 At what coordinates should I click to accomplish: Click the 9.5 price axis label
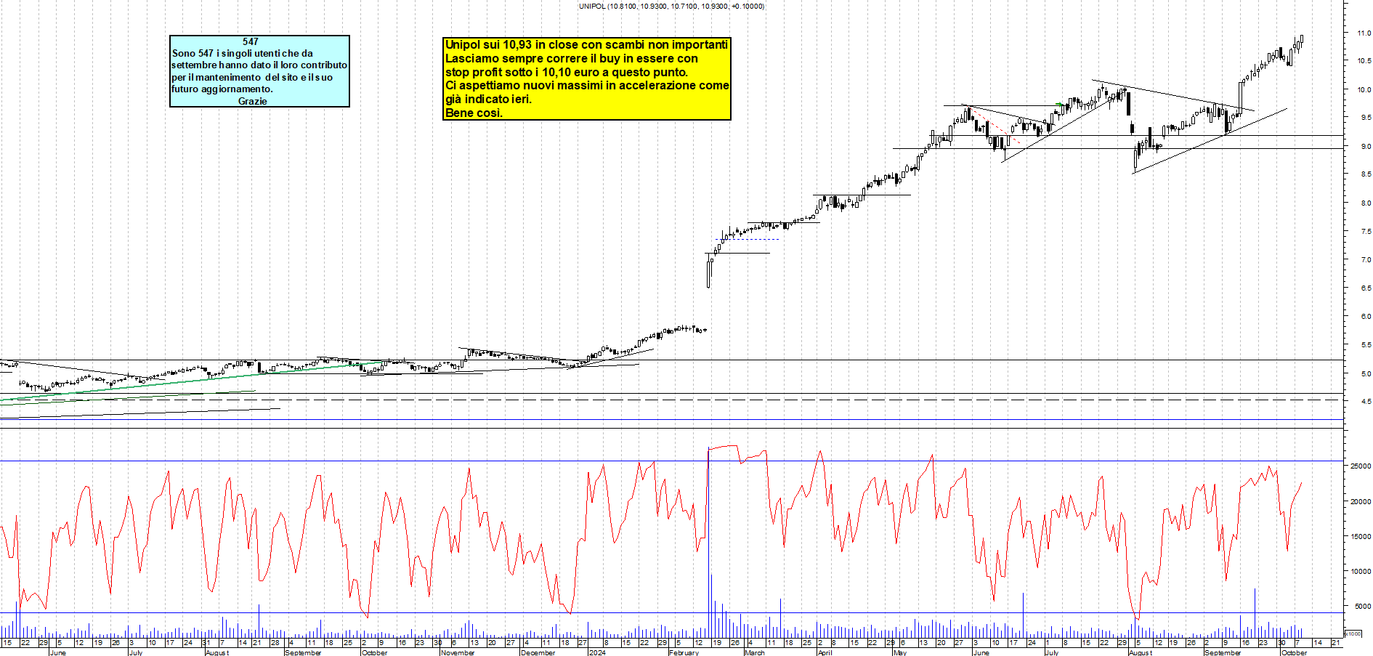coord(1366,118)
